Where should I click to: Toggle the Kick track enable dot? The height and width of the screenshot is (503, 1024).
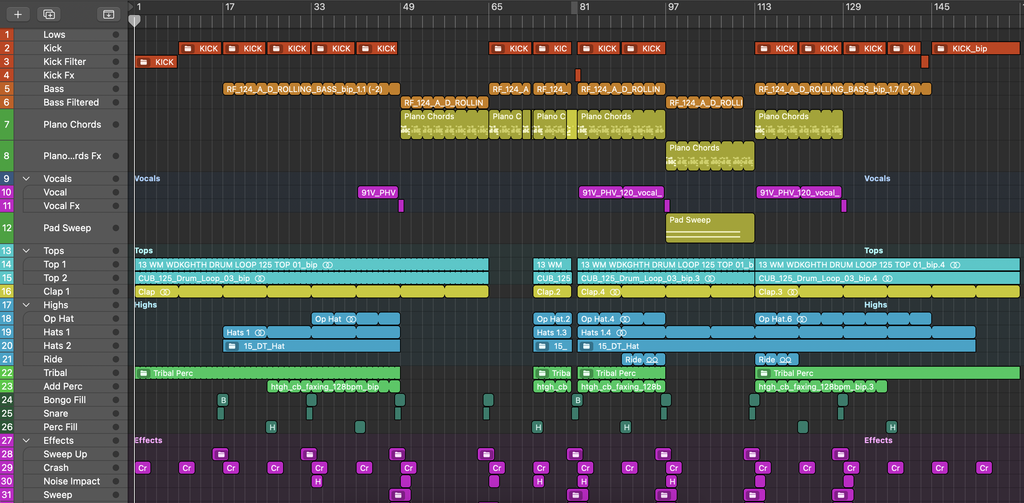click(116, 48)
